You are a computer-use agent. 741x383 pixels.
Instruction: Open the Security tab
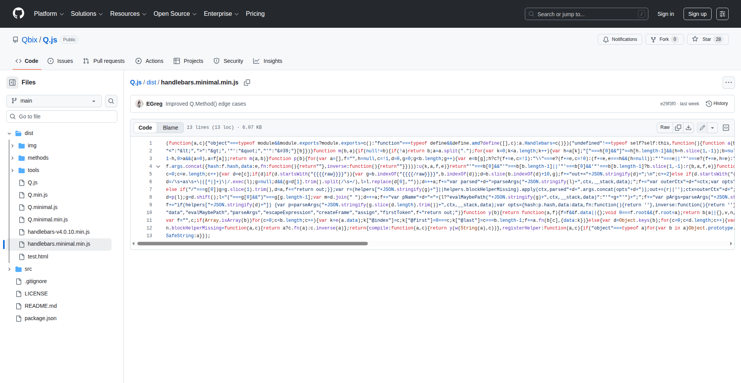tap(228, 61)
